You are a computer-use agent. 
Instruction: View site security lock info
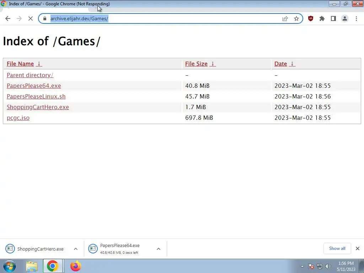[45, 18]
